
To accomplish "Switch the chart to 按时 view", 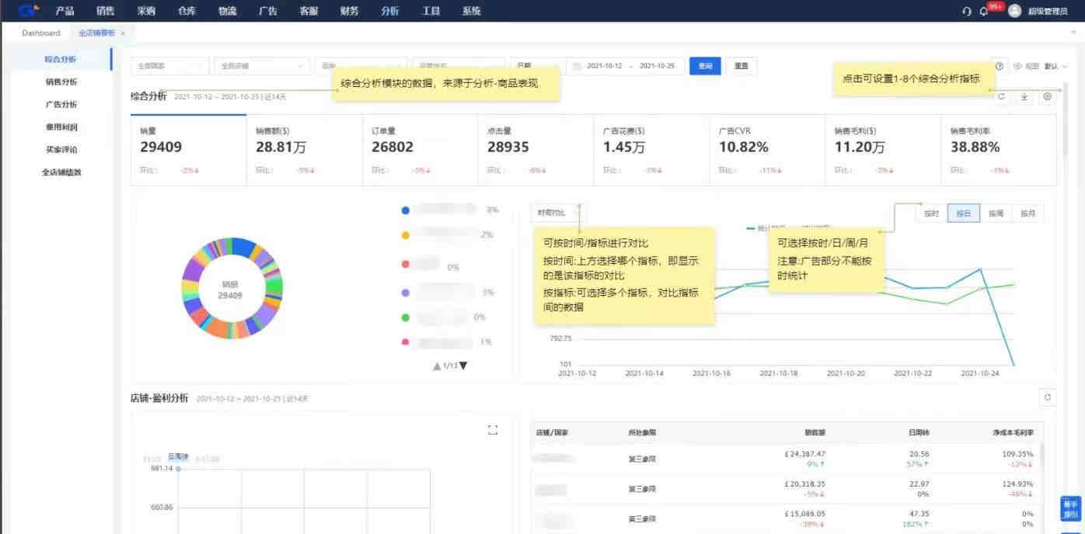I will pyautogui.click(x=931, y=213).
